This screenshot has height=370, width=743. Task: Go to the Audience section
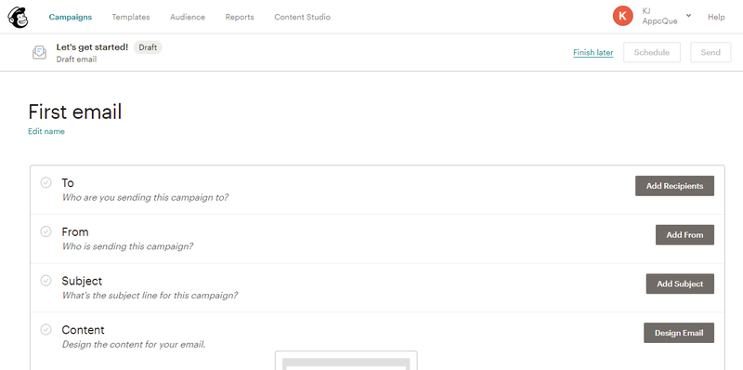point(188,17)
